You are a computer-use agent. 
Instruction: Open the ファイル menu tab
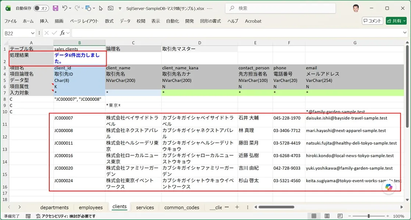(11, 21)
